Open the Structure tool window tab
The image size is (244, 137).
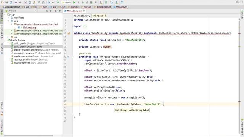[x=2, y=32]
